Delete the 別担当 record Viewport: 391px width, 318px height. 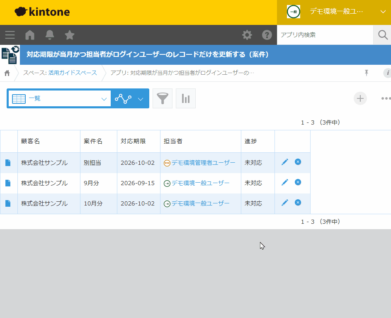point(298,162)
